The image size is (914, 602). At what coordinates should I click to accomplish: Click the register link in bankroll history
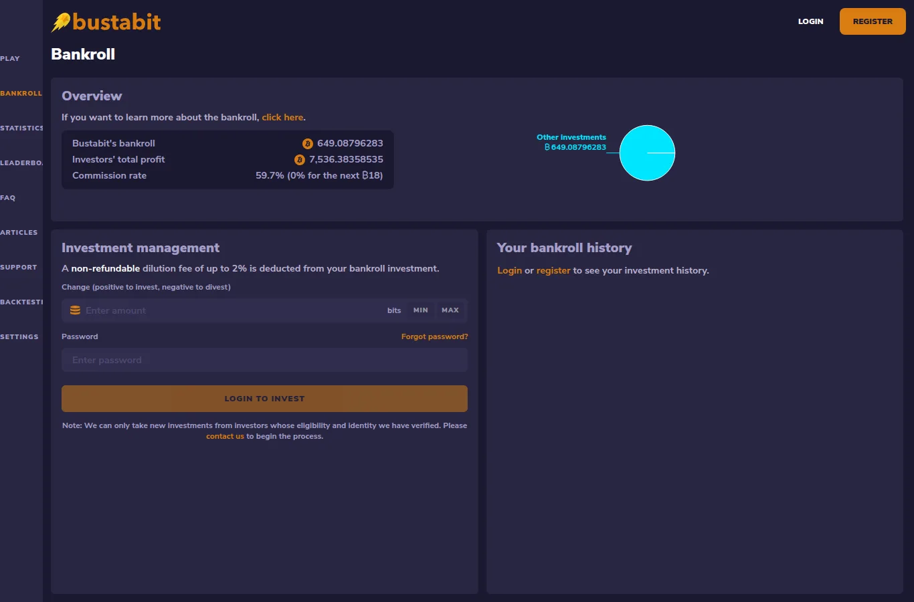pyautogui.click(x=553, y=271)
